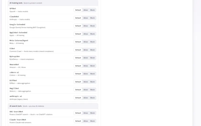Block CCBot Common Crawl
201x126 pixels.
point(92,50)
